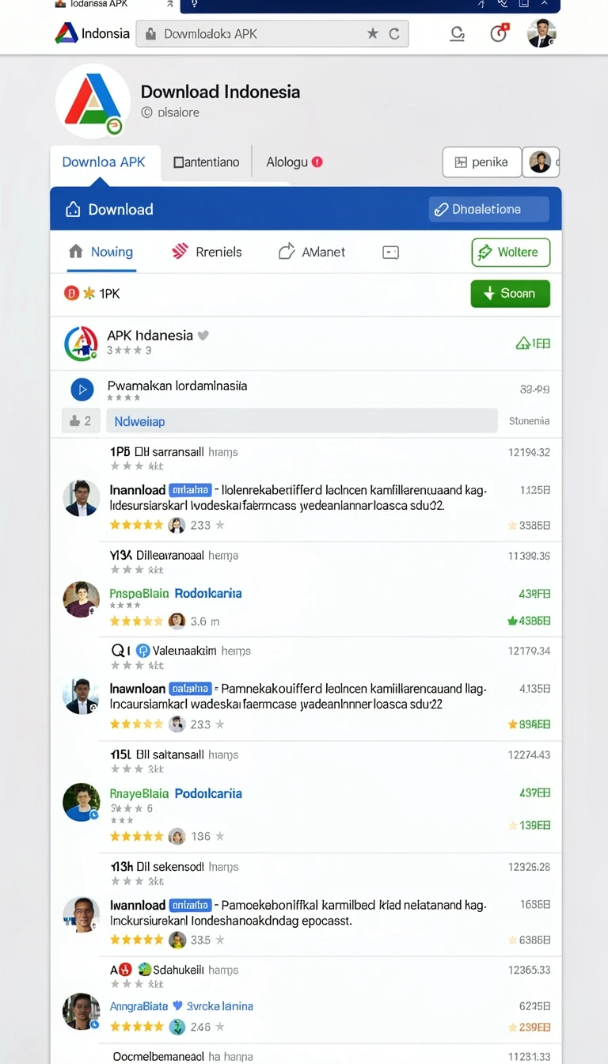Open the PnspeBlaia reviewer avatar
Image resolution: width=608 pixels, height=1064 pixels.
[82, 599]
